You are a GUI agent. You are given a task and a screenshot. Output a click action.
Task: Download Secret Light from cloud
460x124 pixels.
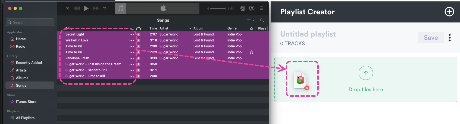coord(138,34)
